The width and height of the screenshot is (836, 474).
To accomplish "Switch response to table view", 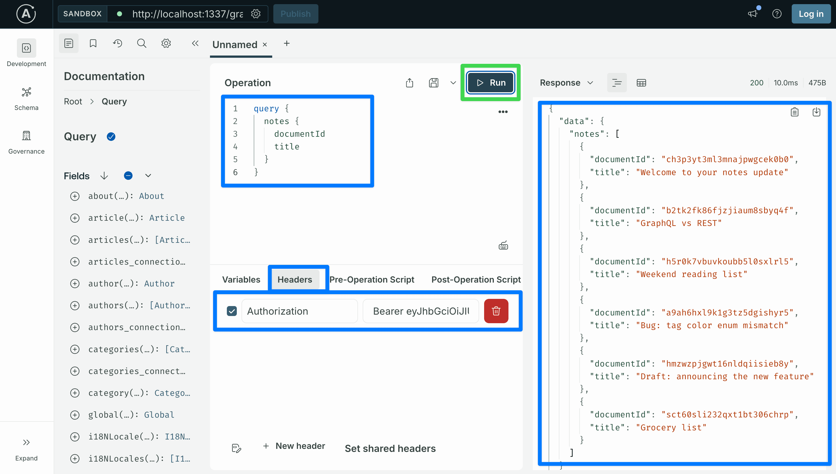I will click(641, 83).
